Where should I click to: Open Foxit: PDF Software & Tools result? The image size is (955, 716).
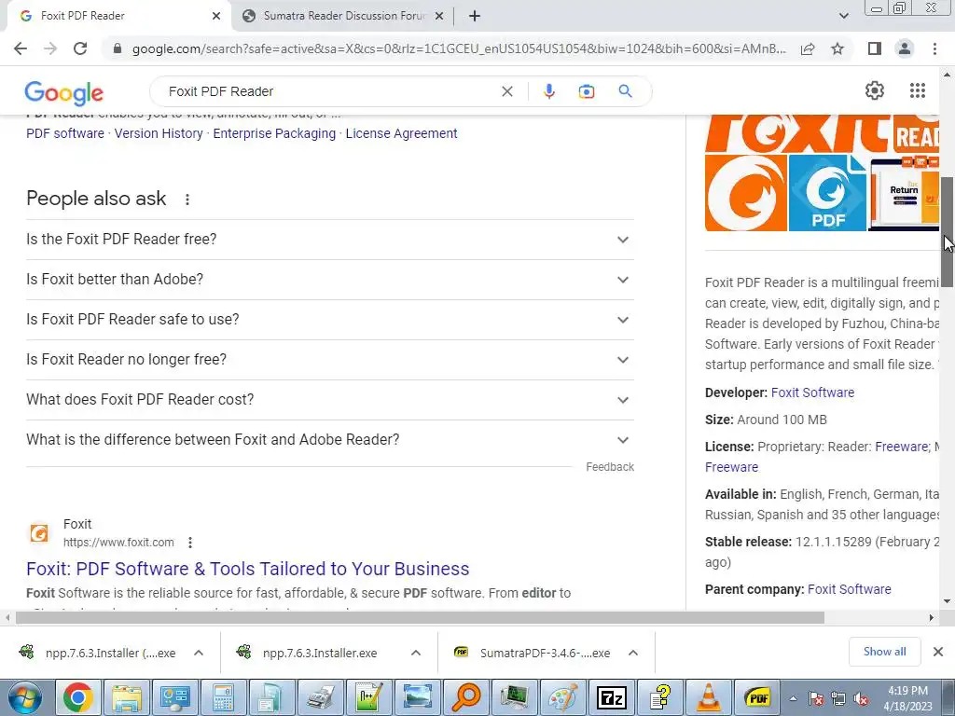click(248, 569)
